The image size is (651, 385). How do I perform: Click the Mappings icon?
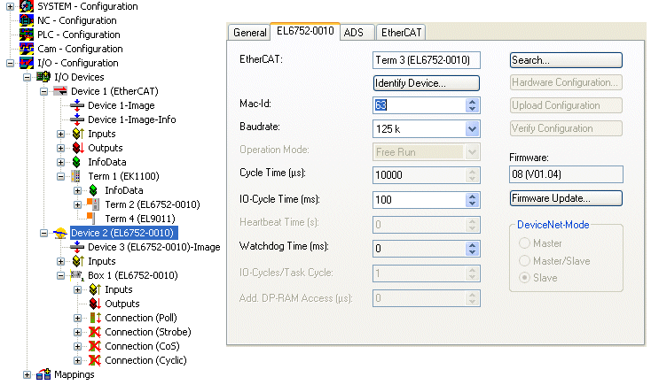(x=43, y=374)
